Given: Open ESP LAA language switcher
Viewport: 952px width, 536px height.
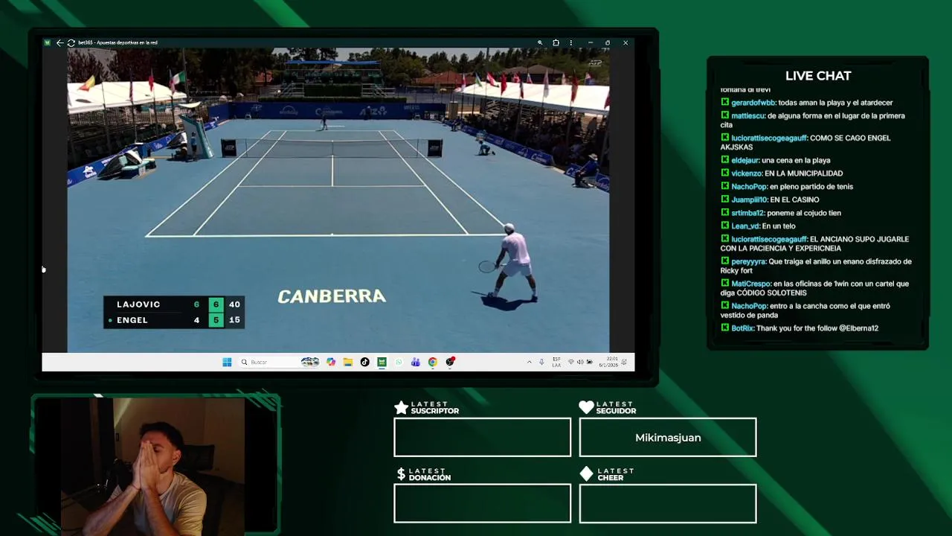Looking at the screenshot, I should coord(556,362).
